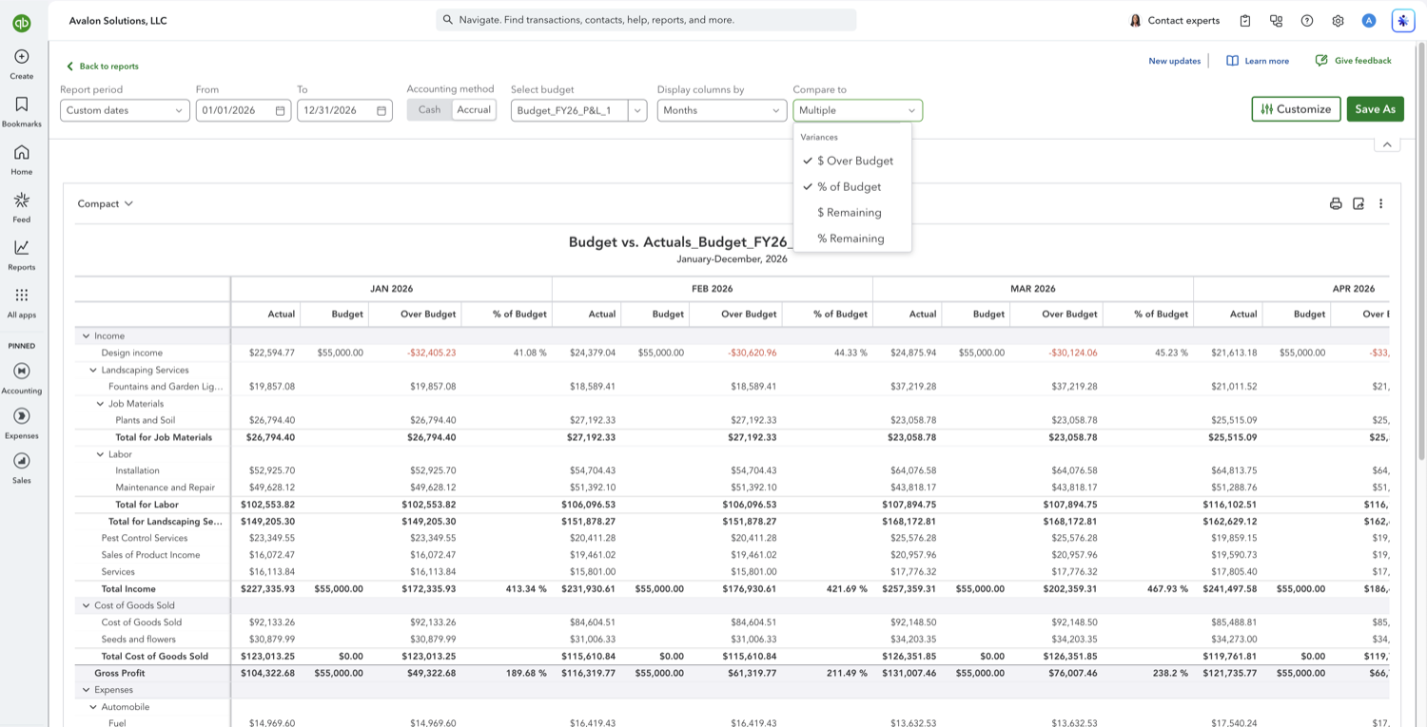
Task: Go to Home in the sidebar
Action: (x=21, y=159)
